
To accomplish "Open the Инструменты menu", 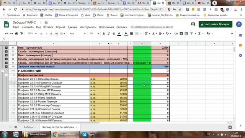I will [88, 27].
